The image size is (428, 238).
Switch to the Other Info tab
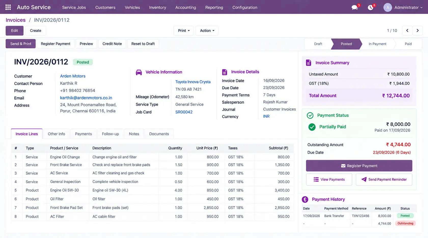tap(57, 134)
